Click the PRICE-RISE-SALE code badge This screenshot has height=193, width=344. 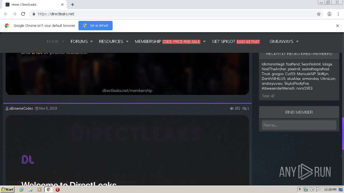181,42
